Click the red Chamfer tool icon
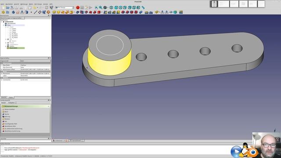 pyautogui.click(x=127, y=12)
